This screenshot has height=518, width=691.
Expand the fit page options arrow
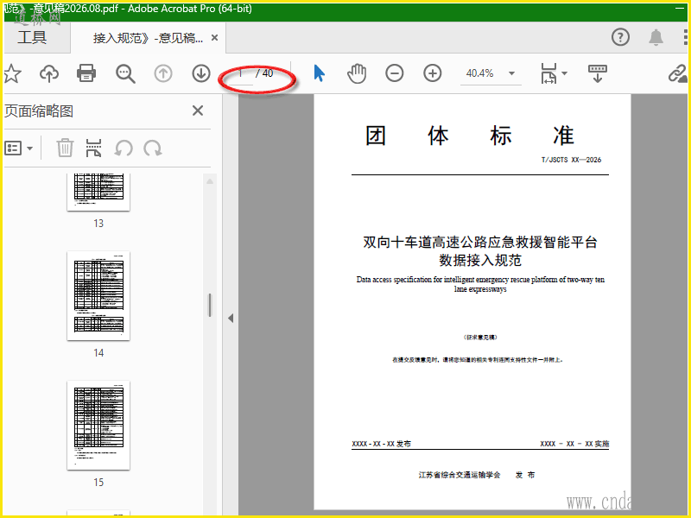pyautogui.click(x=565, y=73)
